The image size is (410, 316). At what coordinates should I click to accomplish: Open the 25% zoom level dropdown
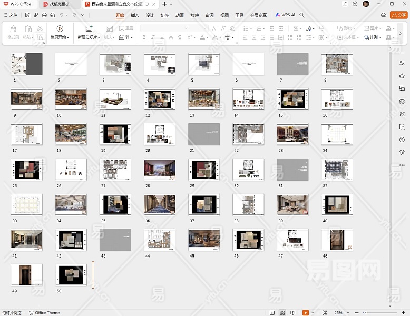coord(339,312)
